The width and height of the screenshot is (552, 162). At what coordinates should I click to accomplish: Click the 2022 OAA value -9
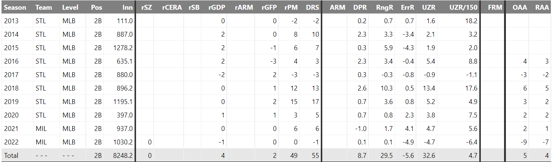coord(524,142)
